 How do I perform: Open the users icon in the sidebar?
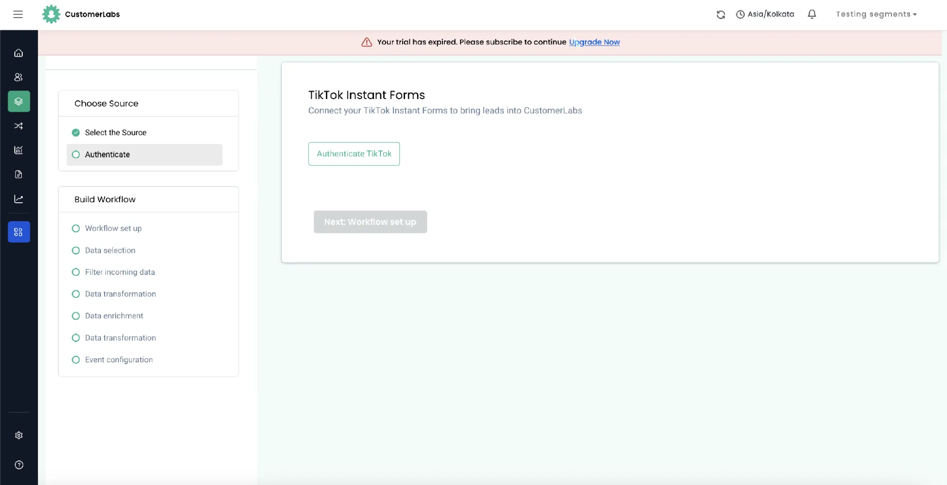pyautogui.click(x=18, y=77)
